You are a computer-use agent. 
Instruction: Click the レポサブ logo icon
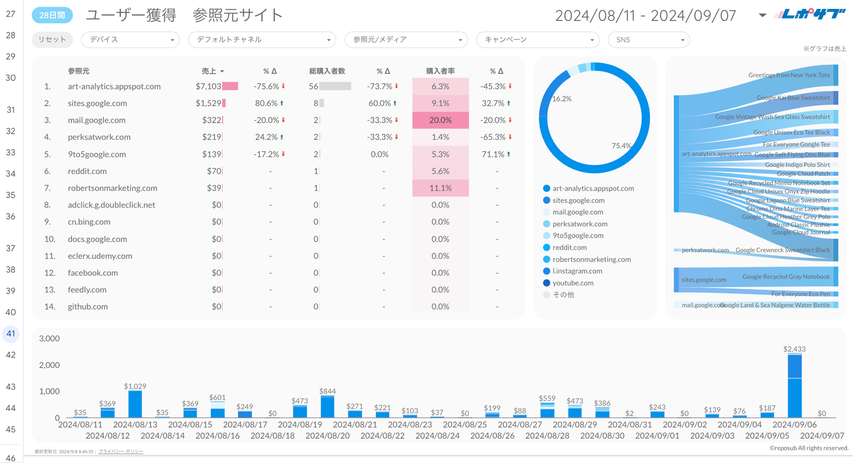pyautogui.click(x=809, y=15)
